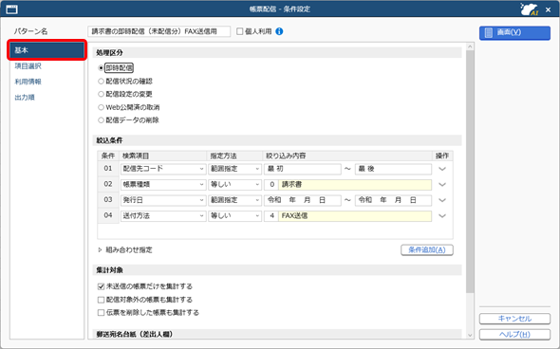Toggle the 個人利用 checkbox

pyautogui.click(x=239, y=31)
